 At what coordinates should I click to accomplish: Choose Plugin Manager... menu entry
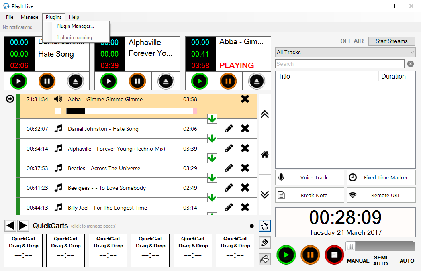tap(76, 26)
